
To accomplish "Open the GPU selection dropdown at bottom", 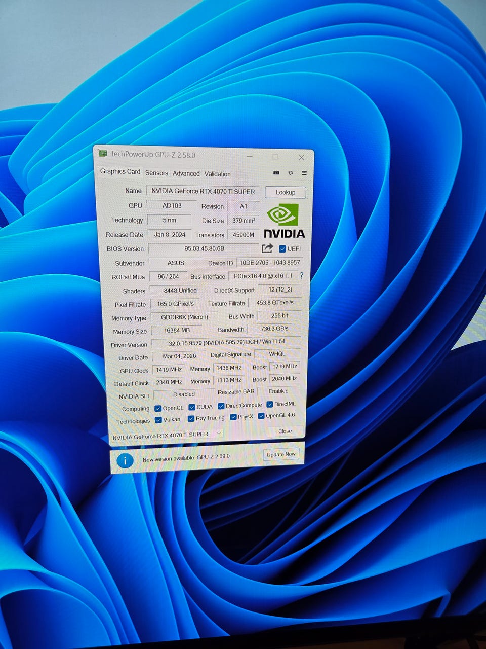I will click(167, 435).
